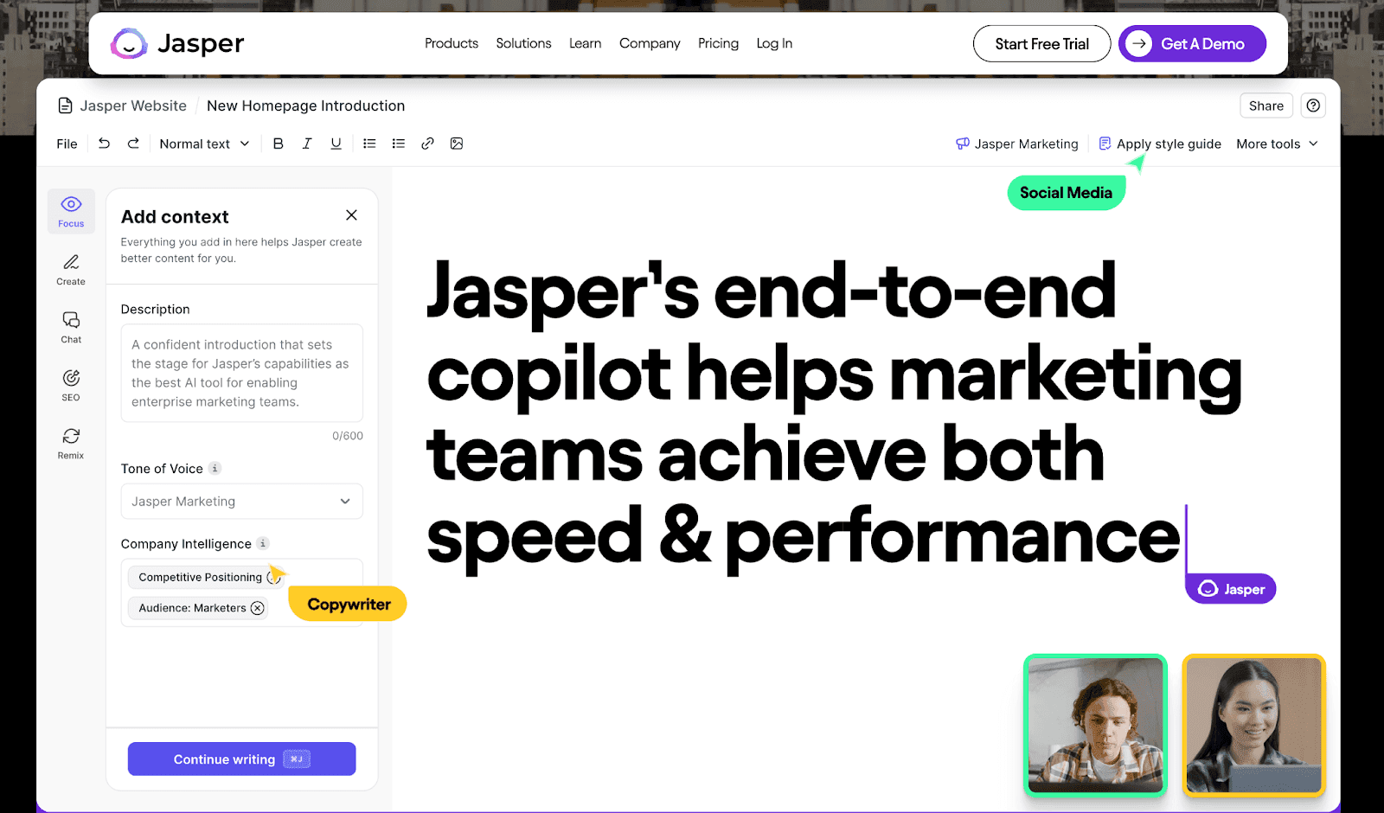Redo the last edit
The image size is (1384, 813).
tap(133, 144)
